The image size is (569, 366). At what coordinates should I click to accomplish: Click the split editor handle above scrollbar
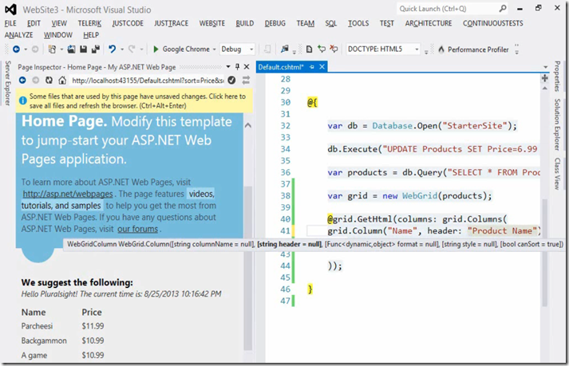pyautogui.click(x=545, y=78)
